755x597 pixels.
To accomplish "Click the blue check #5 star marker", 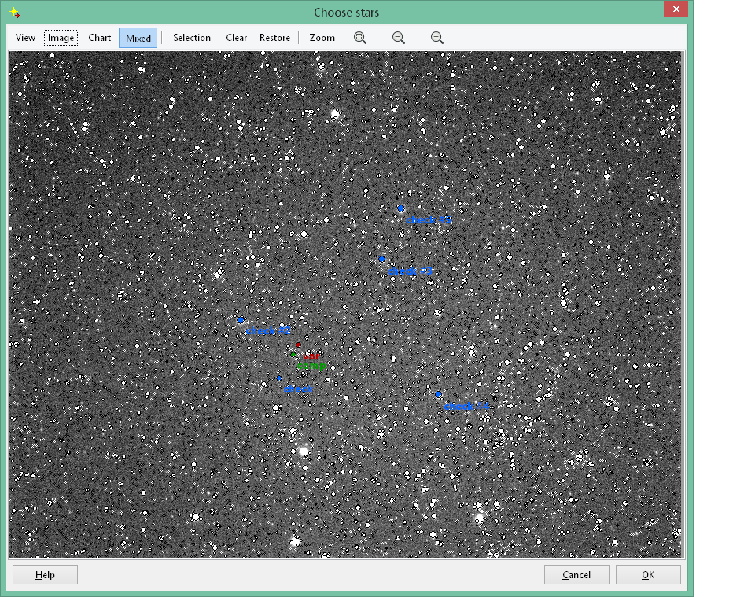I will coord(401,208).
